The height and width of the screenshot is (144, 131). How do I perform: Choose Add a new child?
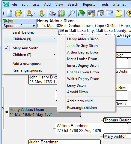click(86, 101)
